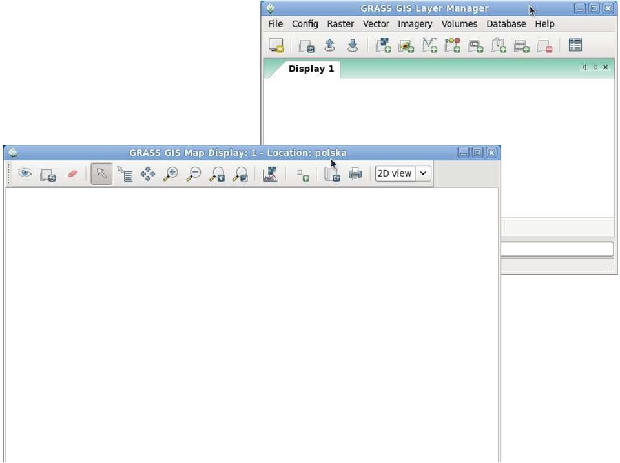This screenshot has width=620, height=463.
Task: Close the Display 1 tab
Action: [x=605, y=67]
